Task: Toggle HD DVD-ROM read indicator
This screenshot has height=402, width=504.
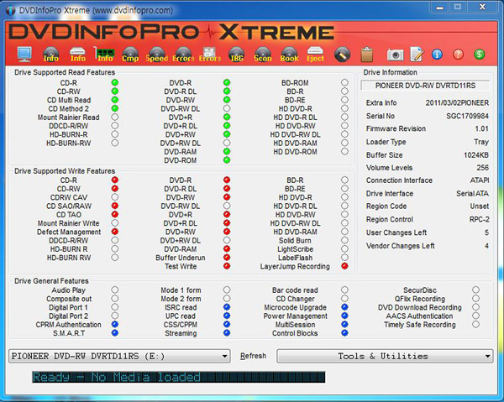Action: click(x=344, y=151)
